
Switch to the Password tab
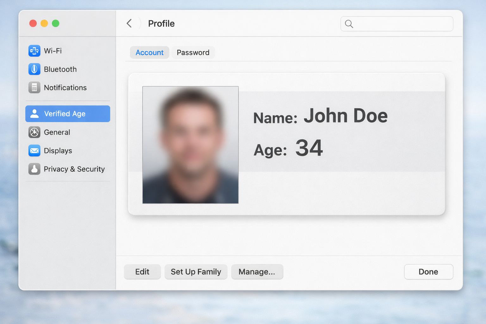click(x=193, y=53)
